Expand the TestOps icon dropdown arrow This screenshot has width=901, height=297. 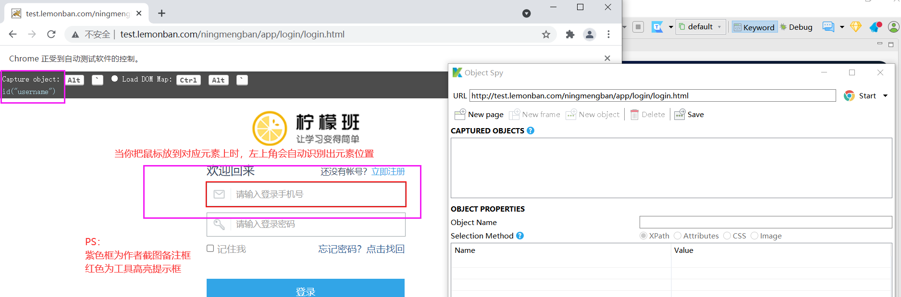pos(671,27)
